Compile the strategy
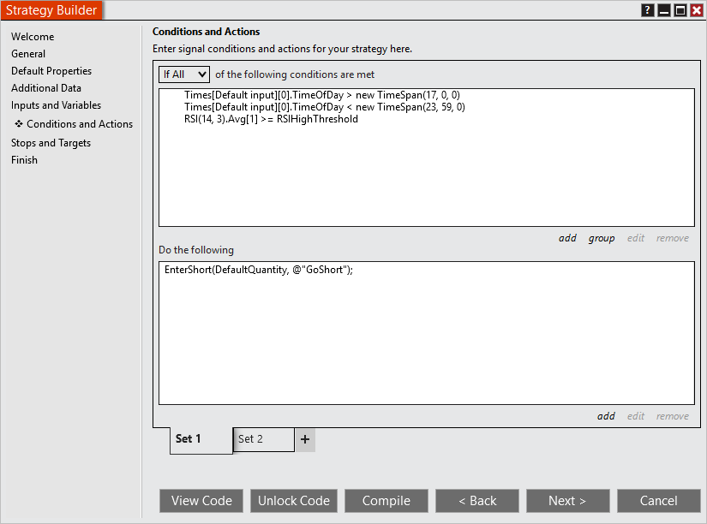The height and width of the screenshot is (524, 707). (386, 501)
